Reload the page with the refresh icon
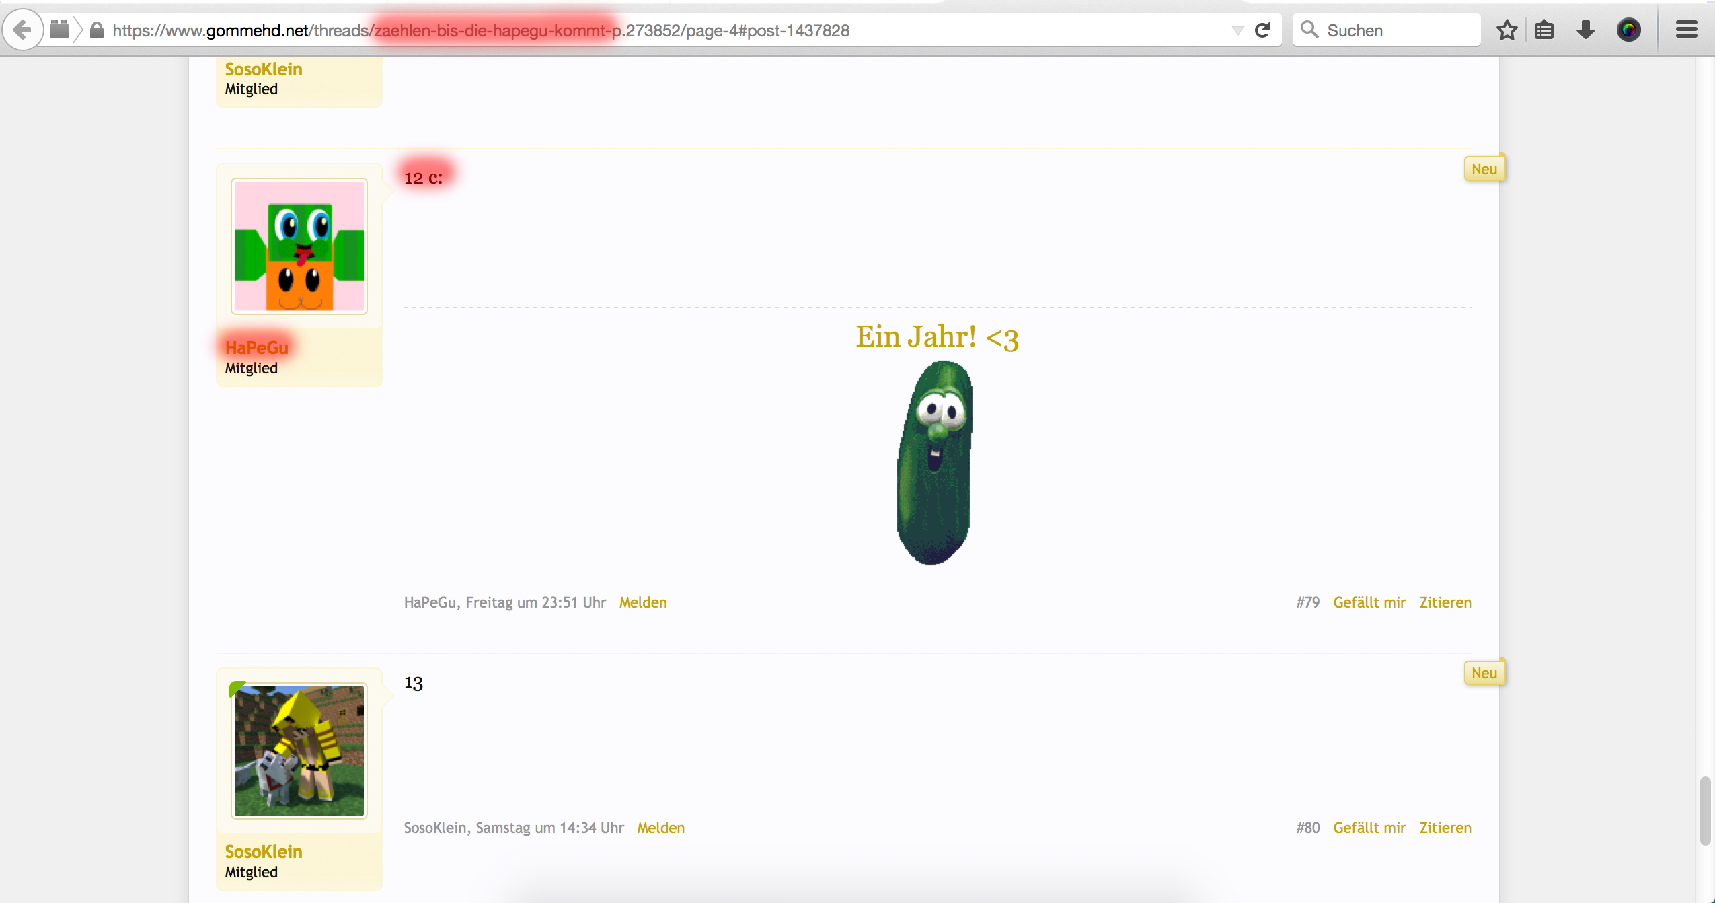 1262,30
